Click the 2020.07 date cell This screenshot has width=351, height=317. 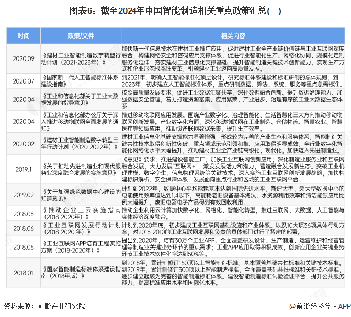tap(23, 80)
